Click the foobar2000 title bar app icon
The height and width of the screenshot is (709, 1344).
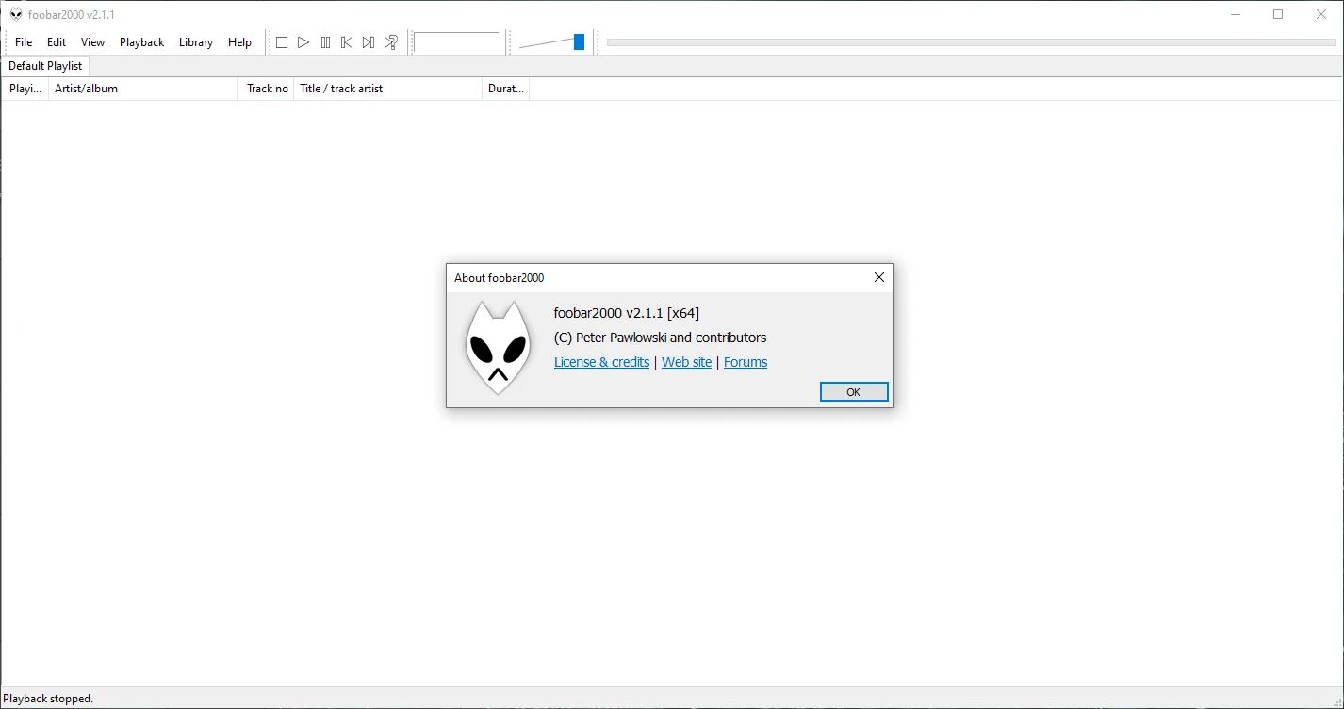(x=16, y=14)
